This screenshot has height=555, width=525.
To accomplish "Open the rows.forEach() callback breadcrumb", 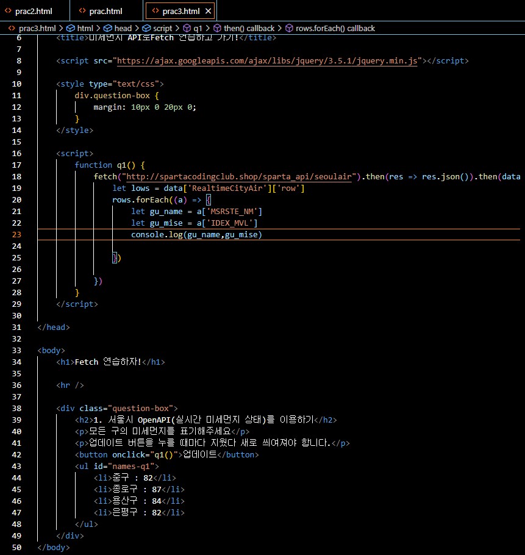I will tap(335, 28).
